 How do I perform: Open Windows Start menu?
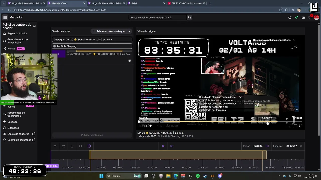(101, 176)
